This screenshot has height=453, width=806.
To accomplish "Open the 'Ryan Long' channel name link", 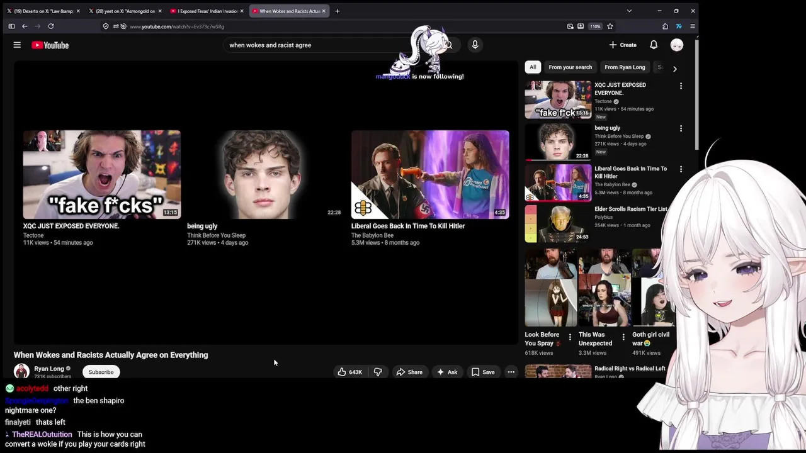I will (x=49, y=369).
